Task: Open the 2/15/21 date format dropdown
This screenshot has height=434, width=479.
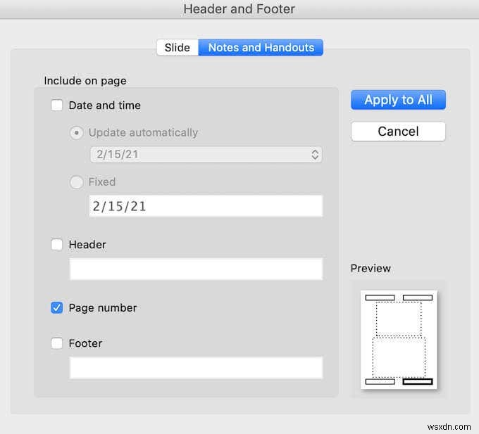Action: point(206,155)
